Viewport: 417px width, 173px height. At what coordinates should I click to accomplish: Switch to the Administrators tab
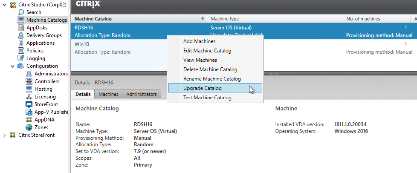tap(142, 94)
